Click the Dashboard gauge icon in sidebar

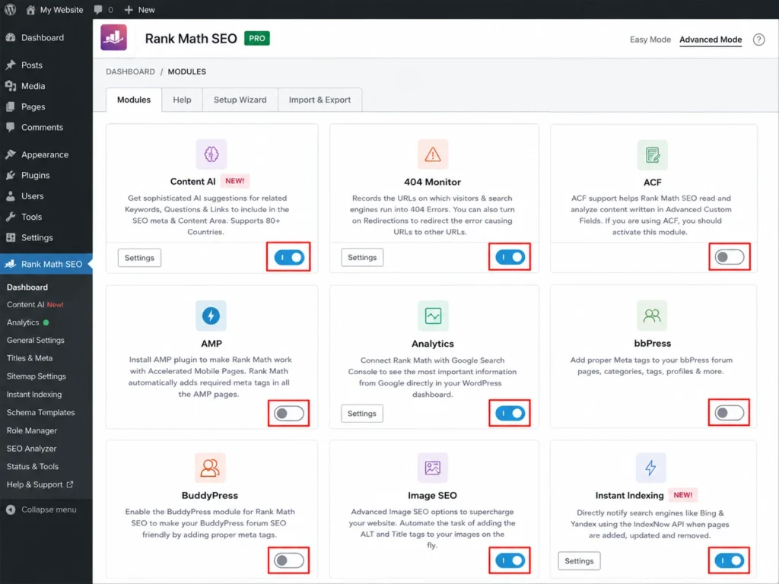click(11, 38)
